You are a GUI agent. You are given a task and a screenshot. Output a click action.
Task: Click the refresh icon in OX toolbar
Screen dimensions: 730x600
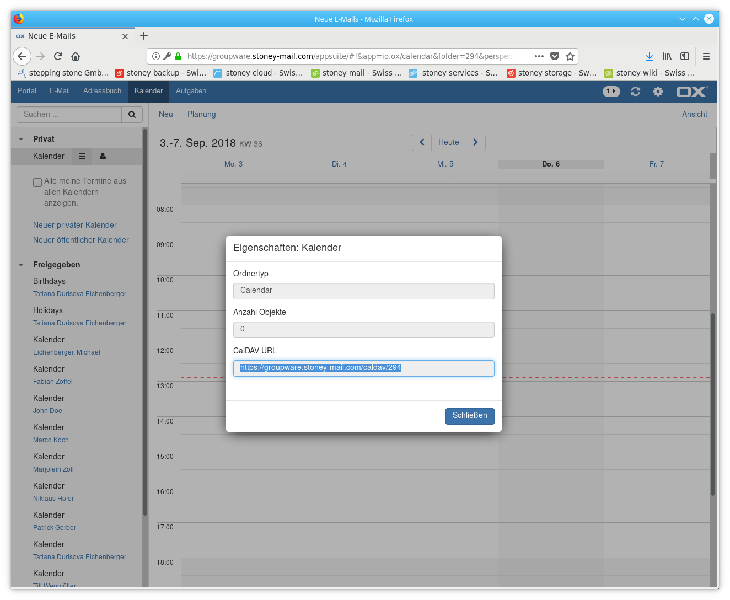635,92
